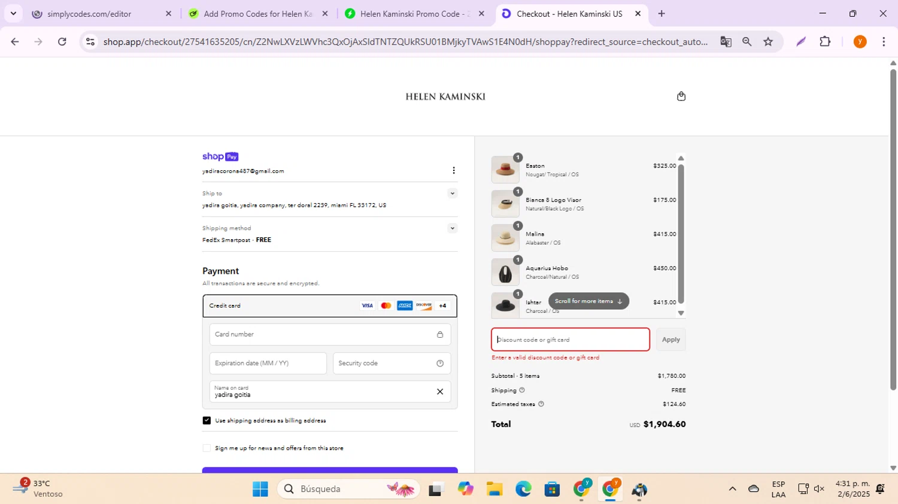Image resolution: width=898 pixels, height=504 pixels.
Task: Close the Checkout - Helen Kaminski US tab
Action: coord(638,14)
